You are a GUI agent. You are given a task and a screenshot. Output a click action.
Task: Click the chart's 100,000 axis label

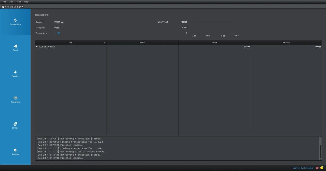184,22
